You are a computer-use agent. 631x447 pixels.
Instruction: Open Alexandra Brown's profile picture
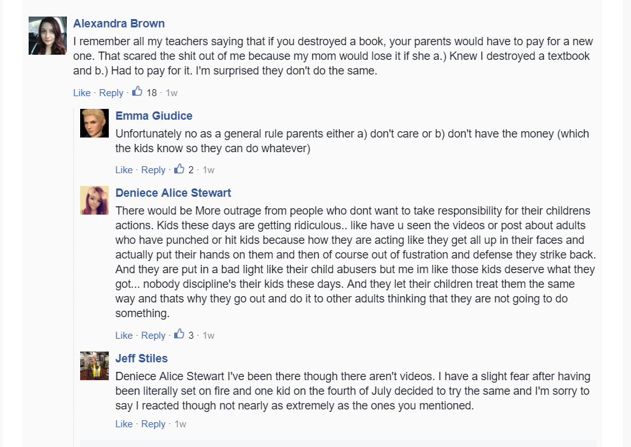click(x=48, y=36)
